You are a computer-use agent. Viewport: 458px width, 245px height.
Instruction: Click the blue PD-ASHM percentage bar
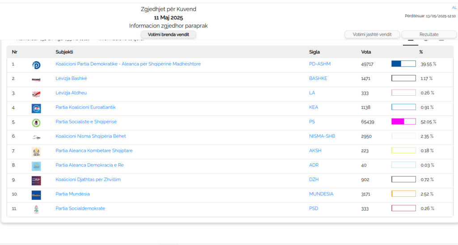click(403, 64)
